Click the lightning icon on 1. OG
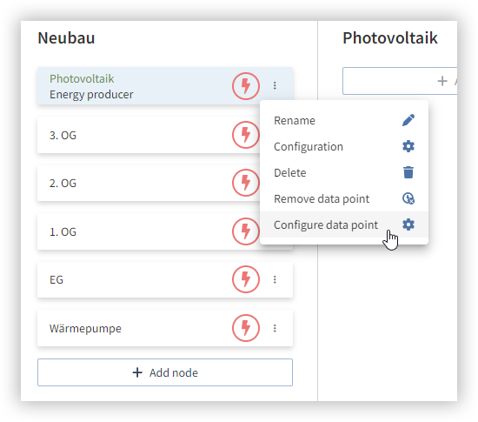Viewport: 478px width, 422px height. click(x=246, y=231)
